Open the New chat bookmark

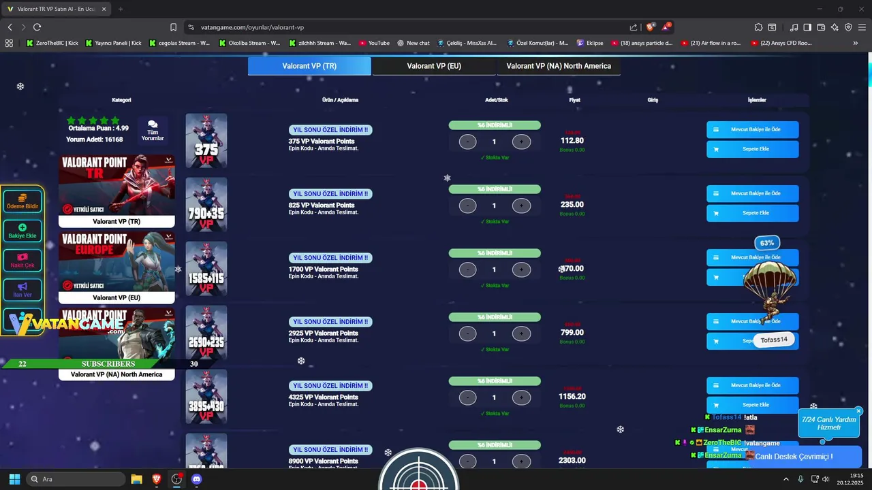[414, 43]
